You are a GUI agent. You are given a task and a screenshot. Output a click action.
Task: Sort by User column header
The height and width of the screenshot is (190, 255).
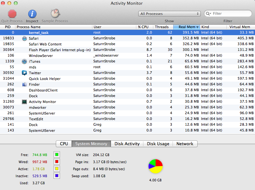[x=114, y=27]
